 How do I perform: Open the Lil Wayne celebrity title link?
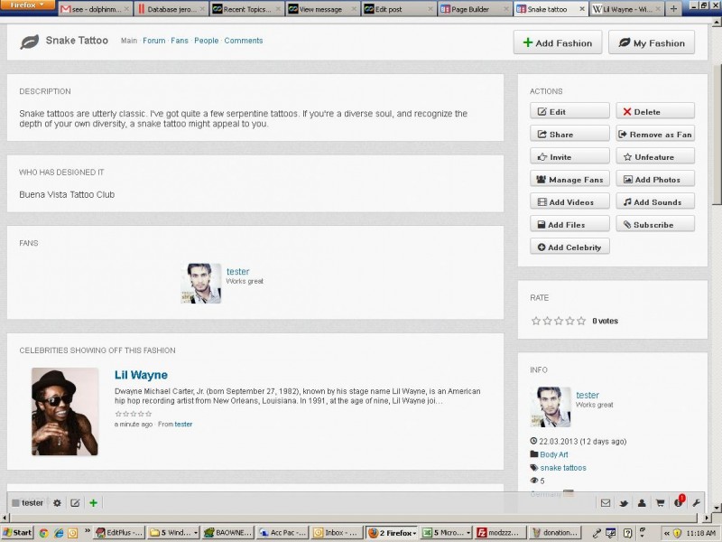coord(141,375)
